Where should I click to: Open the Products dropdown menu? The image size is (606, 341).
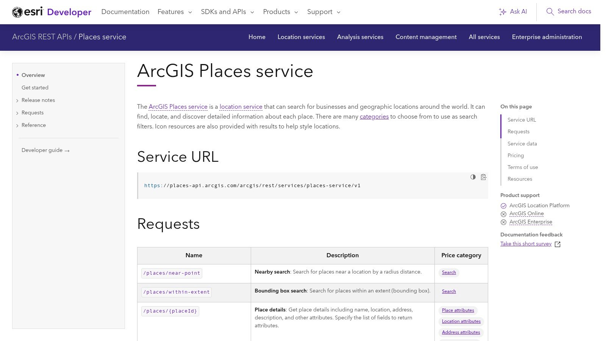[x=280, y=12]
